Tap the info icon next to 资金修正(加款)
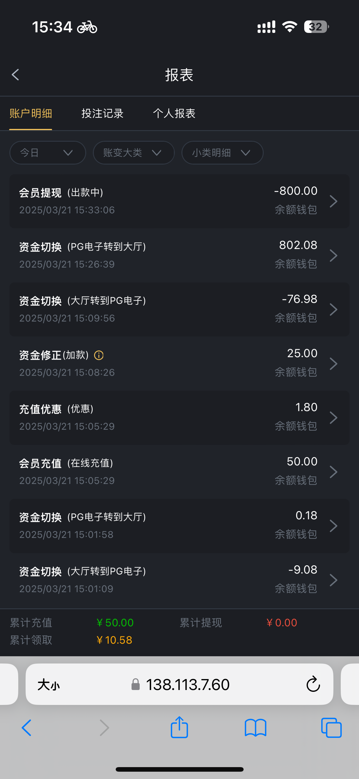Screen dimensions: 359x779 99,355
